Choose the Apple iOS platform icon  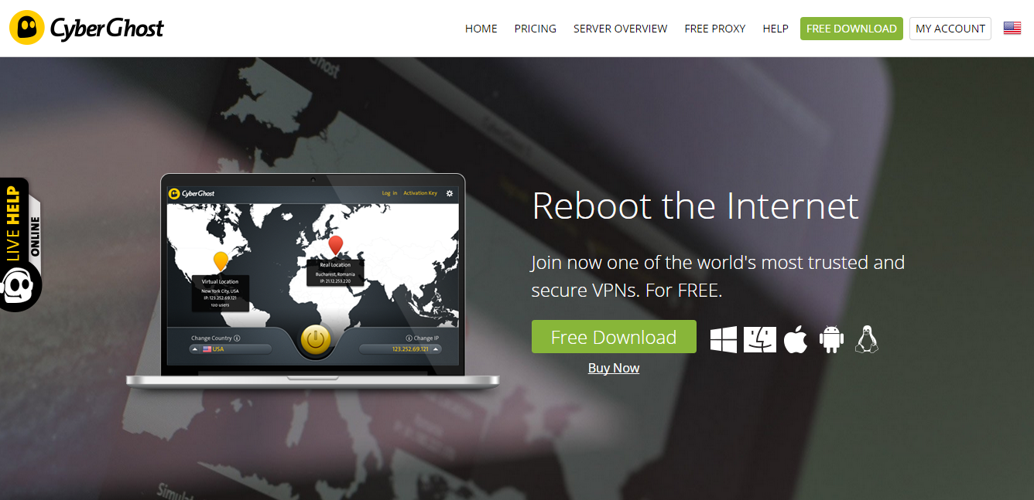coord(796,339)
